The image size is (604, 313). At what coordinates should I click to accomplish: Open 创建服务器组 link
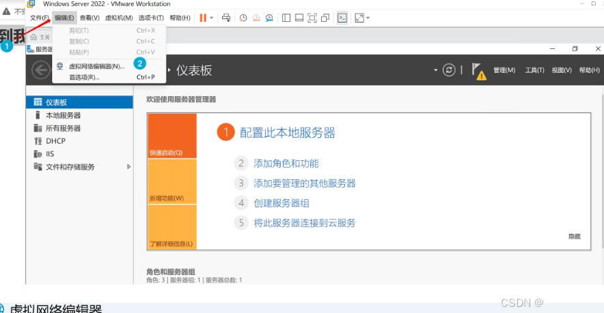pos(282,203)
